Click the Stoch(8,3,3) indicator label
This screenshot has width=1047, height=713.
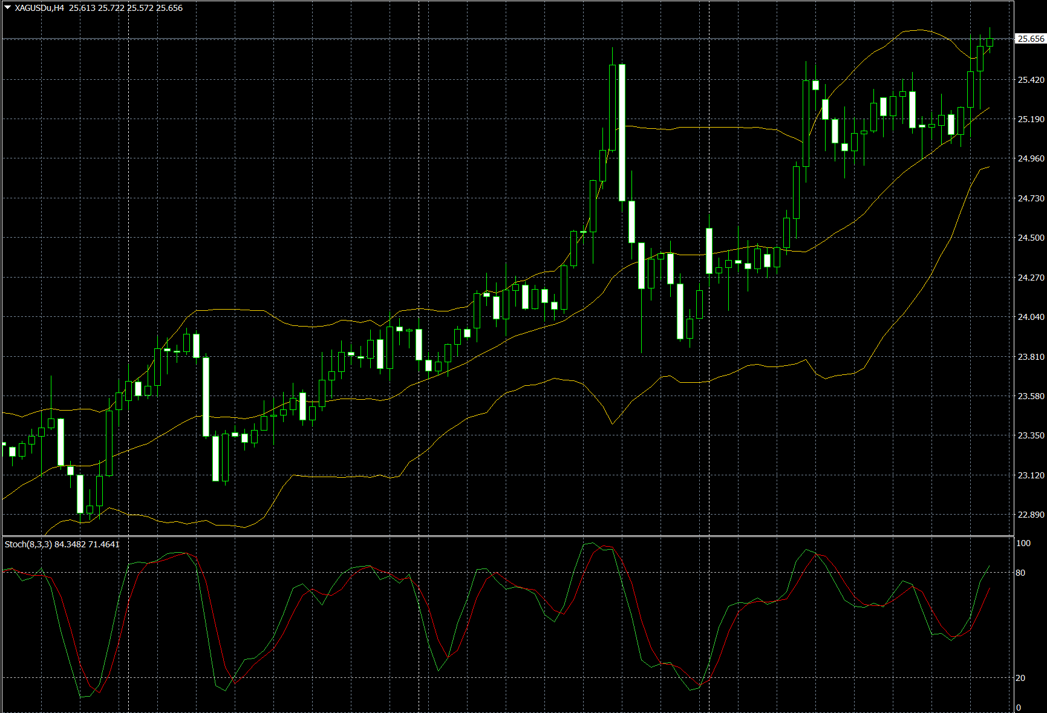[x=28, y=544]
